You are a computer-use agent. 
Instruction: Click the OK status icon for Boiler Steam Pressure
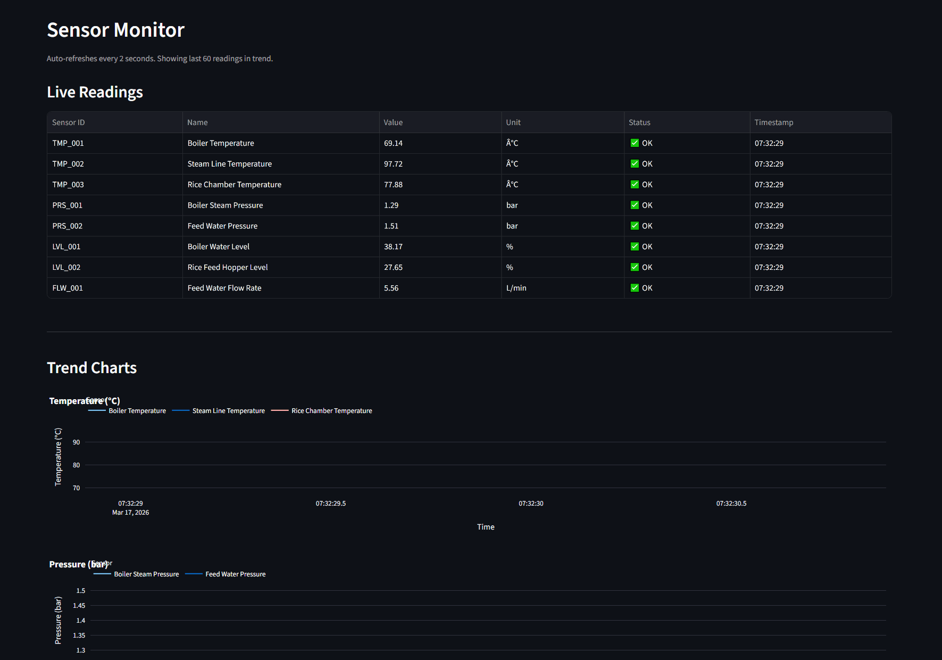(635, 205)
